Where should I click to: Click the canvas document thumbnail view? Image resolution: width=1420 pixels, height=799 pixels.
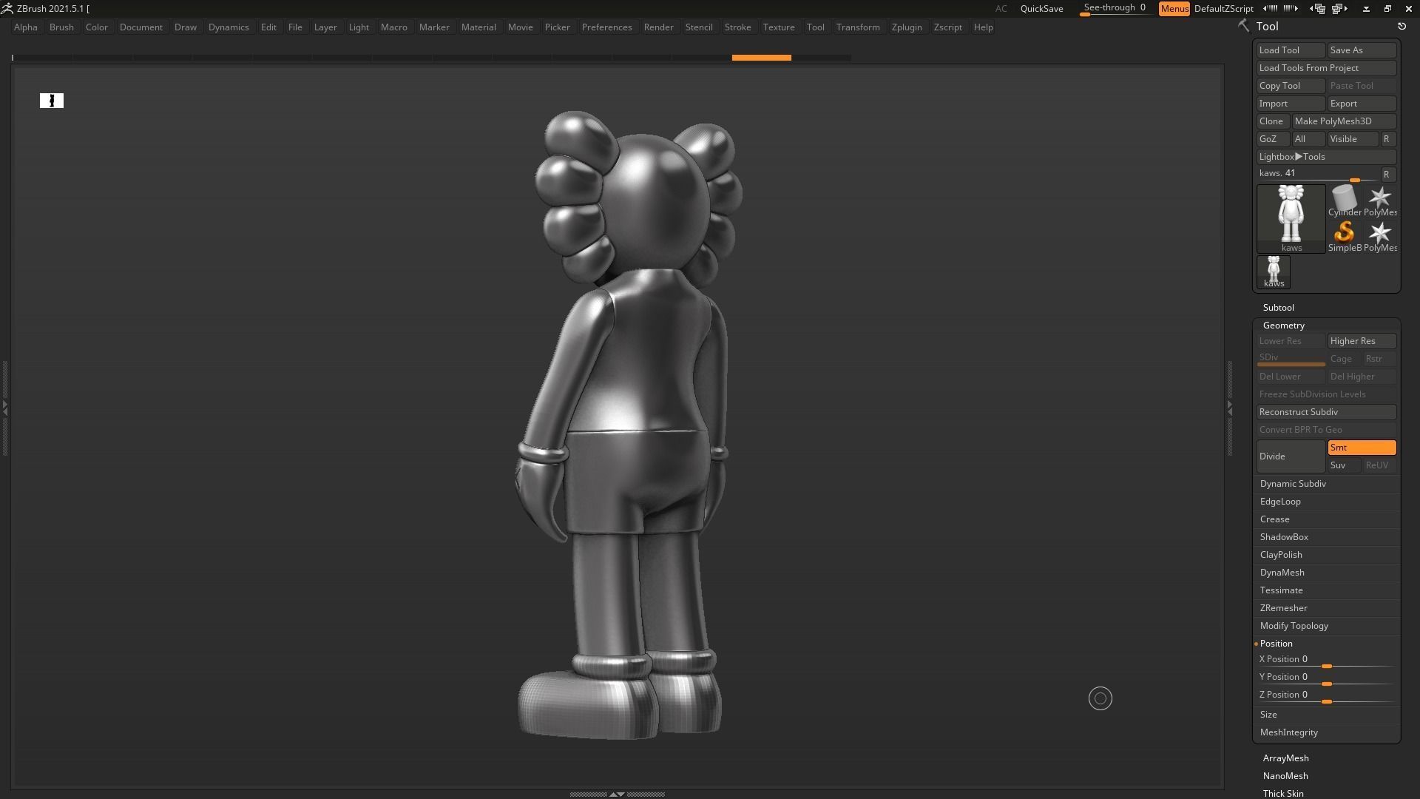click(x=52, y=101)
